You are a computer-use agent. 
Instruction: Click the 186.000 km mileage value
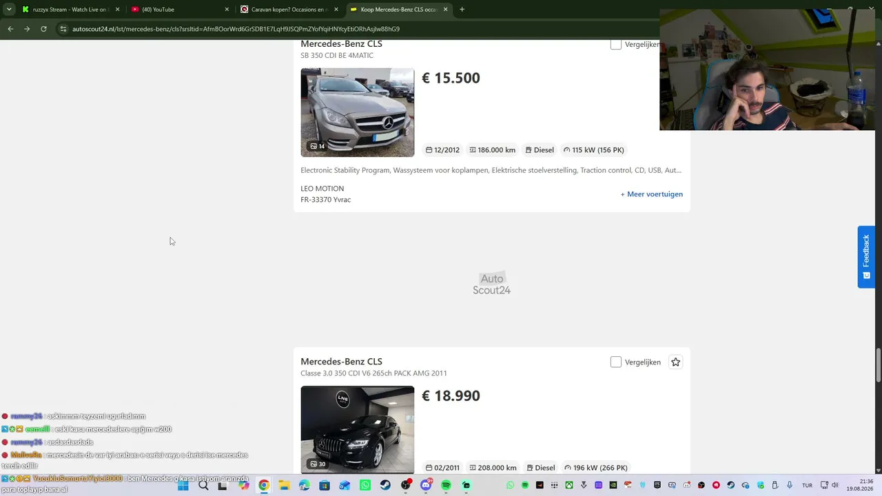[492, 150]
